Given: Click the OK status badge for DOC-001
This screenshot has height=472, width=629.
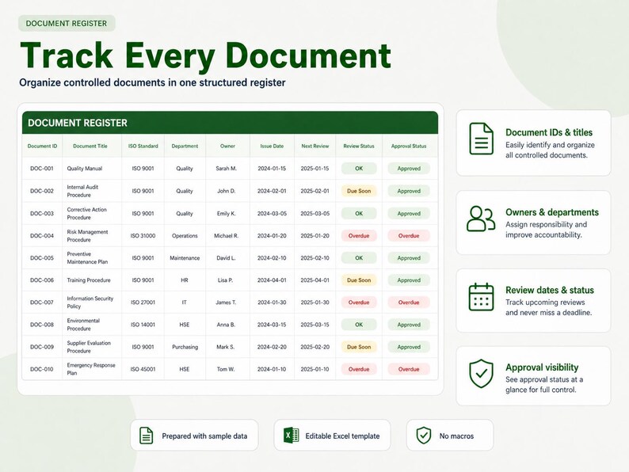Looking at the screenshot, I should [359, 169].
